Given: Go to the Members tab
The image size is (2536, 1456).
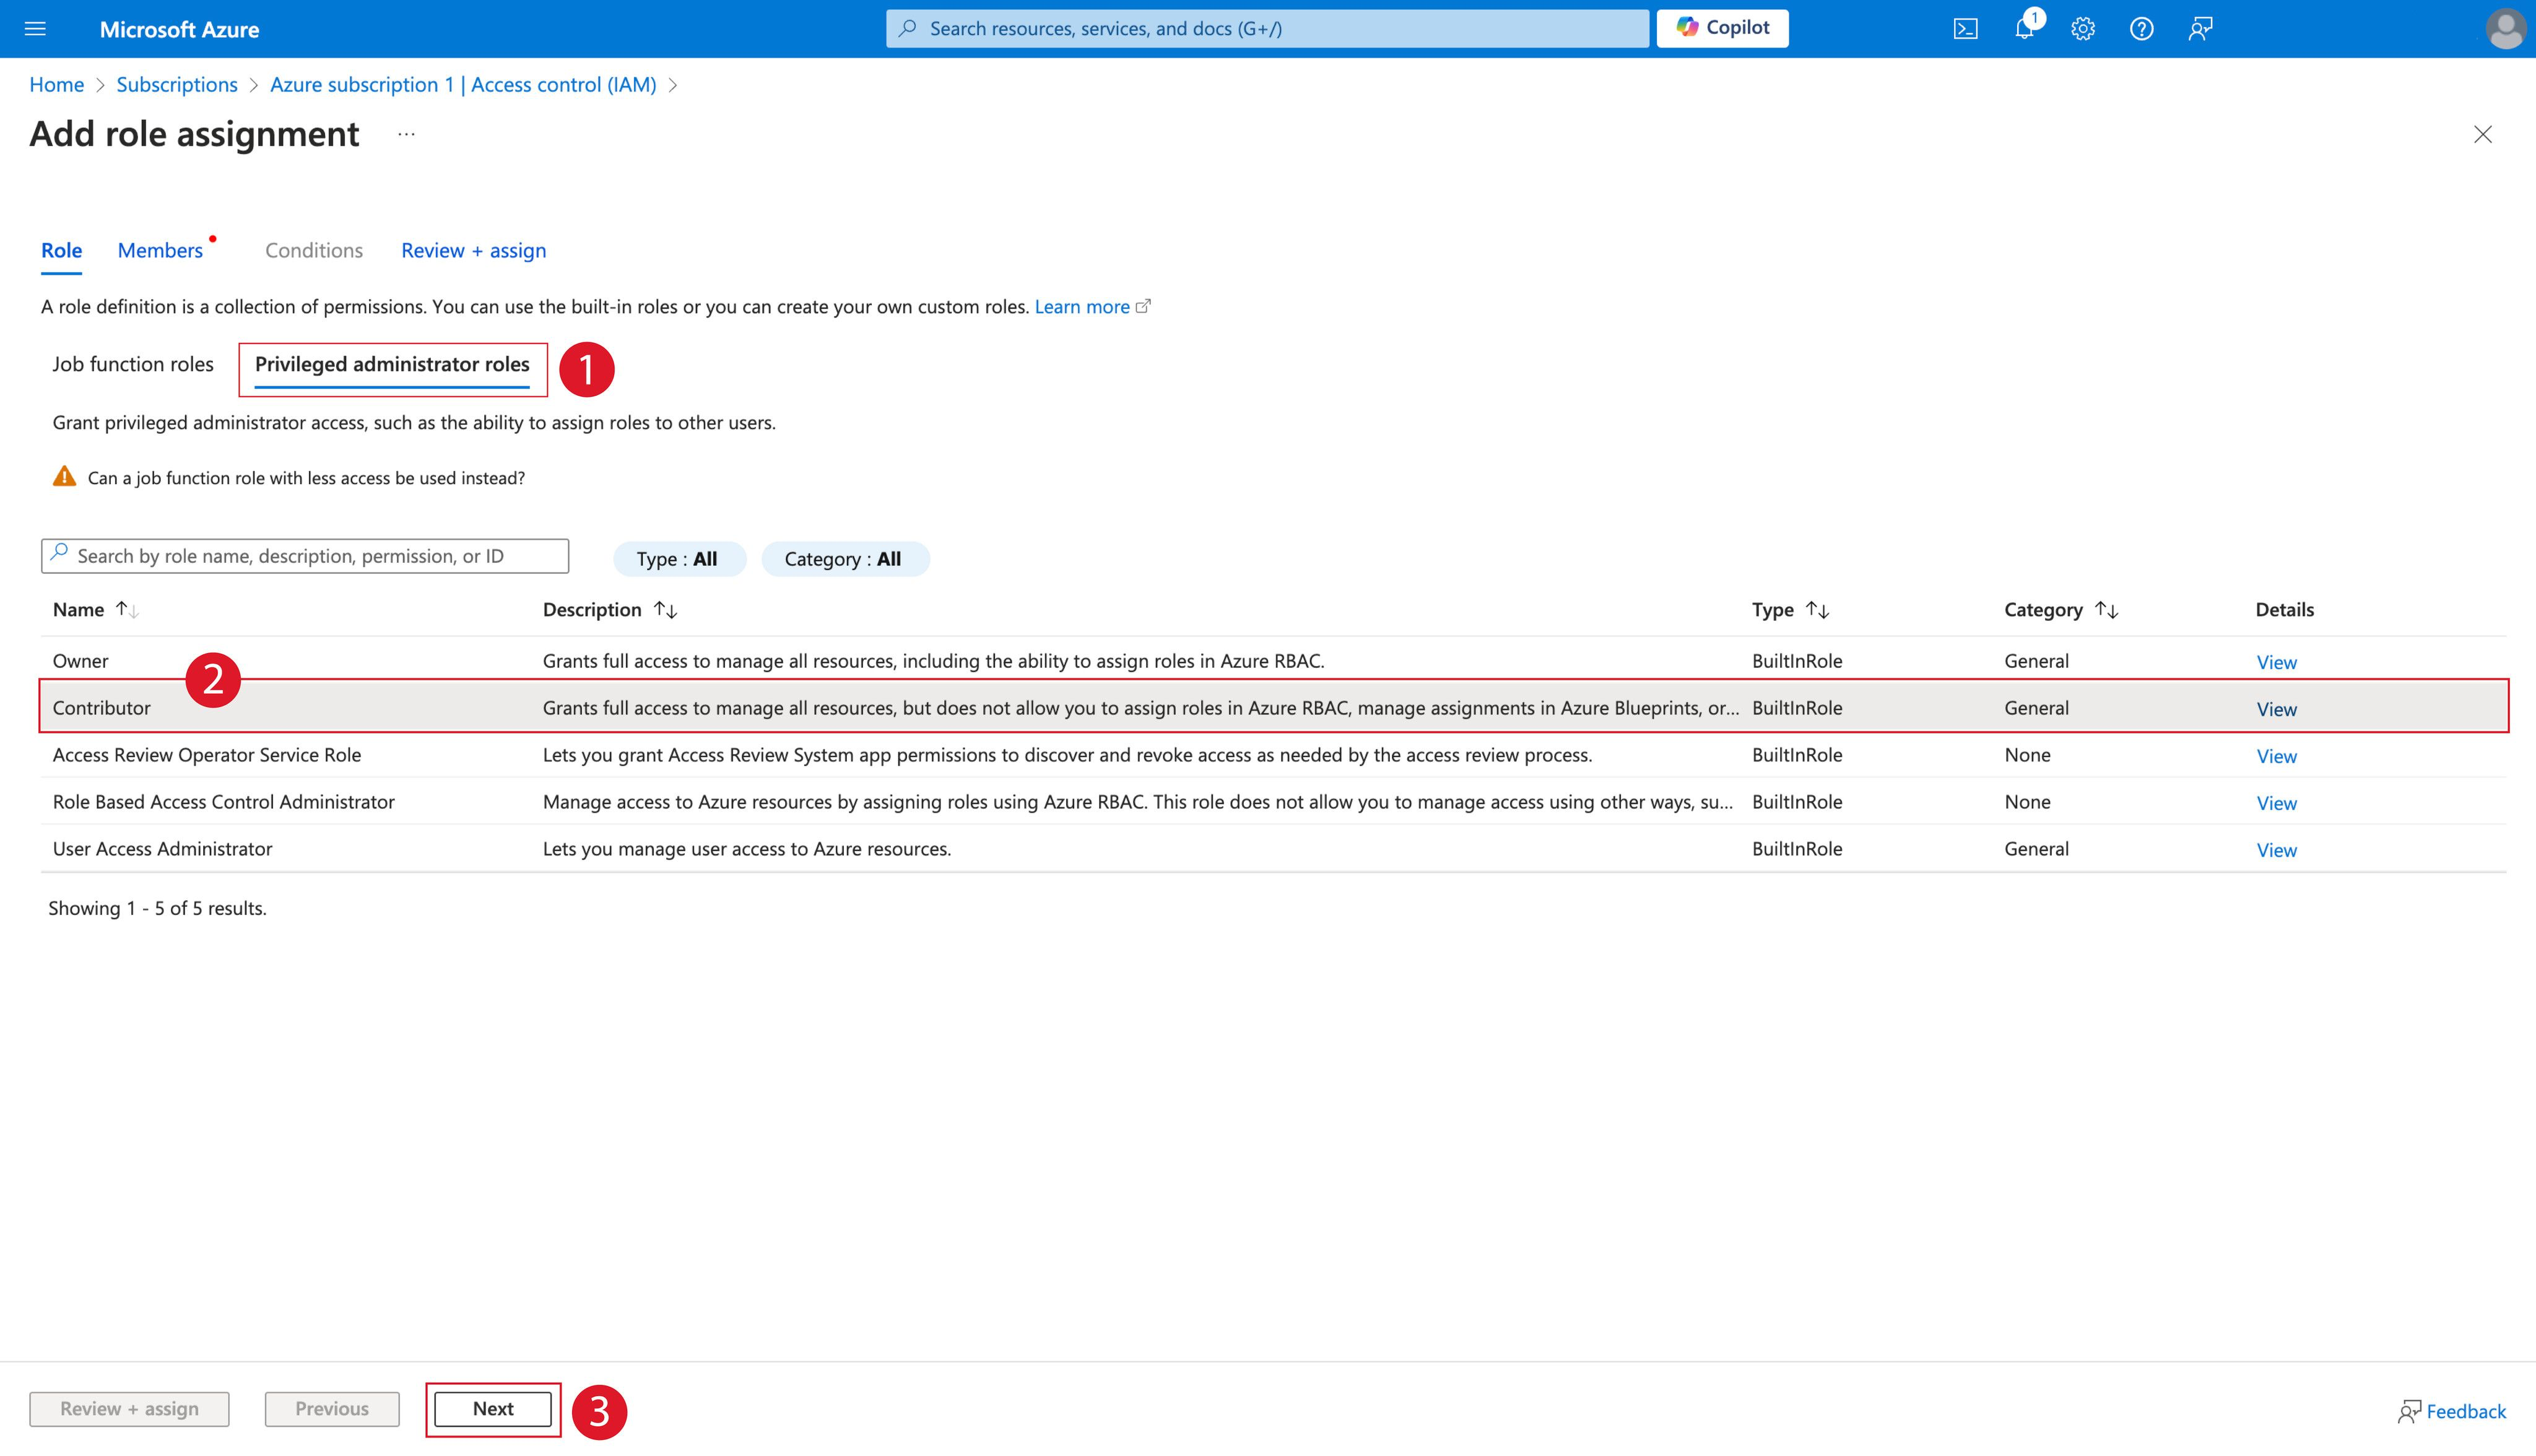Looking at the screenshot, I should click(160, 251).
